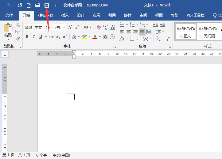Select the 正文 style
Image resolution: width=222 pixels, height=159 pixels.
185,32
